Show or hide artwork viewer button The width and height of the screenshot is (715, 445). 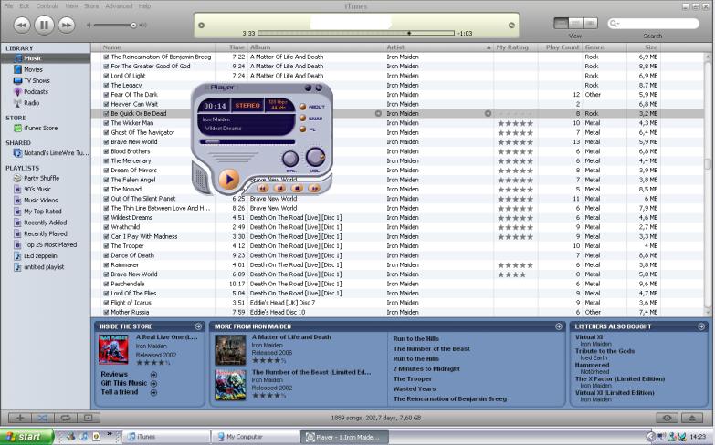pos(89,418)
